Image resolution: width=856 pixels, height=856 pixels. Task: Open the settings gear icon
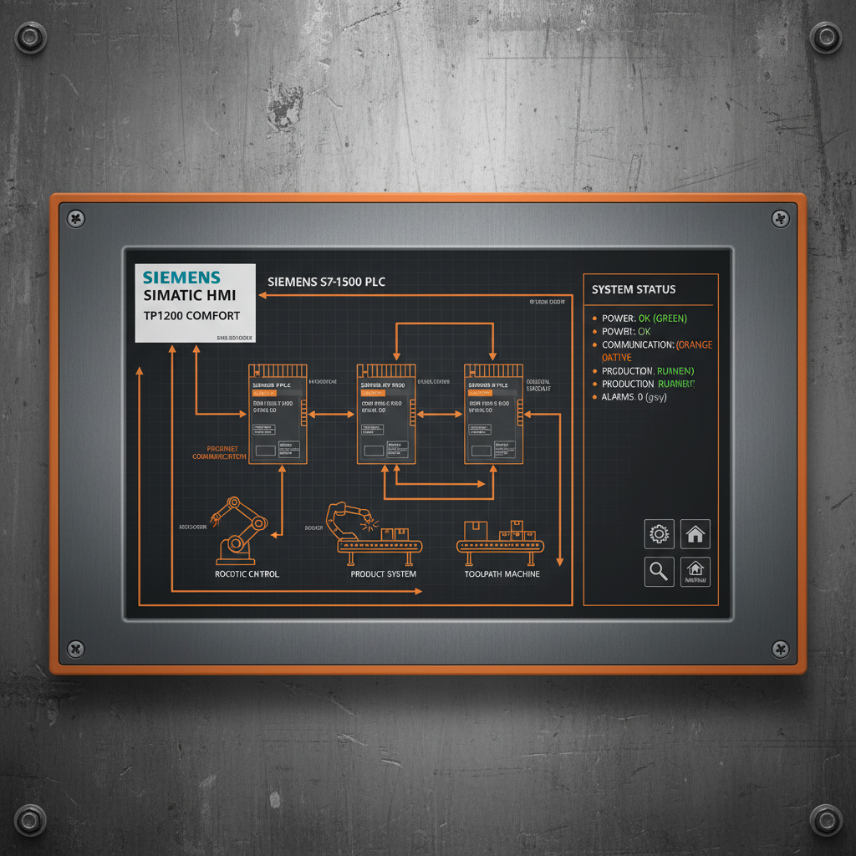[659, 535]
